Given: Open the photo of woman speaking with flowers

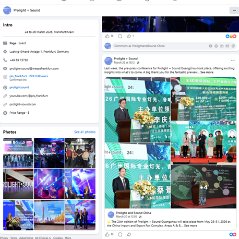Looking at the screenshot, I should 18,215.
